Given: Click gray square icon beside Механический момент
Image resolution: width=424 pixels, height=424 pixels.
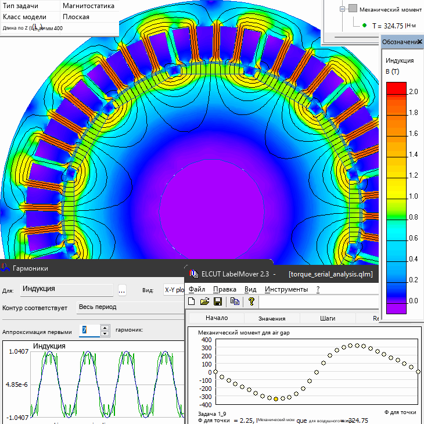Looking at the screenshot, I should (353, 9).
